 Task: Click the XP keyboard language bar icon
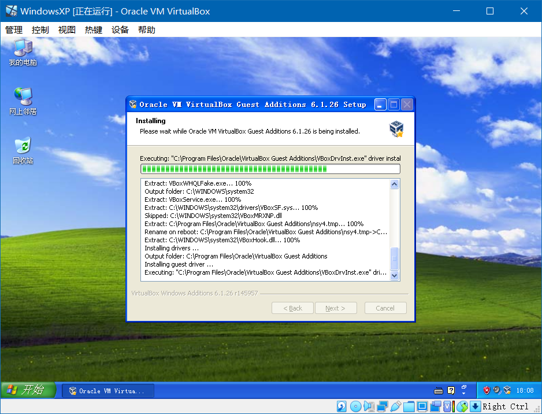[439, 390]
